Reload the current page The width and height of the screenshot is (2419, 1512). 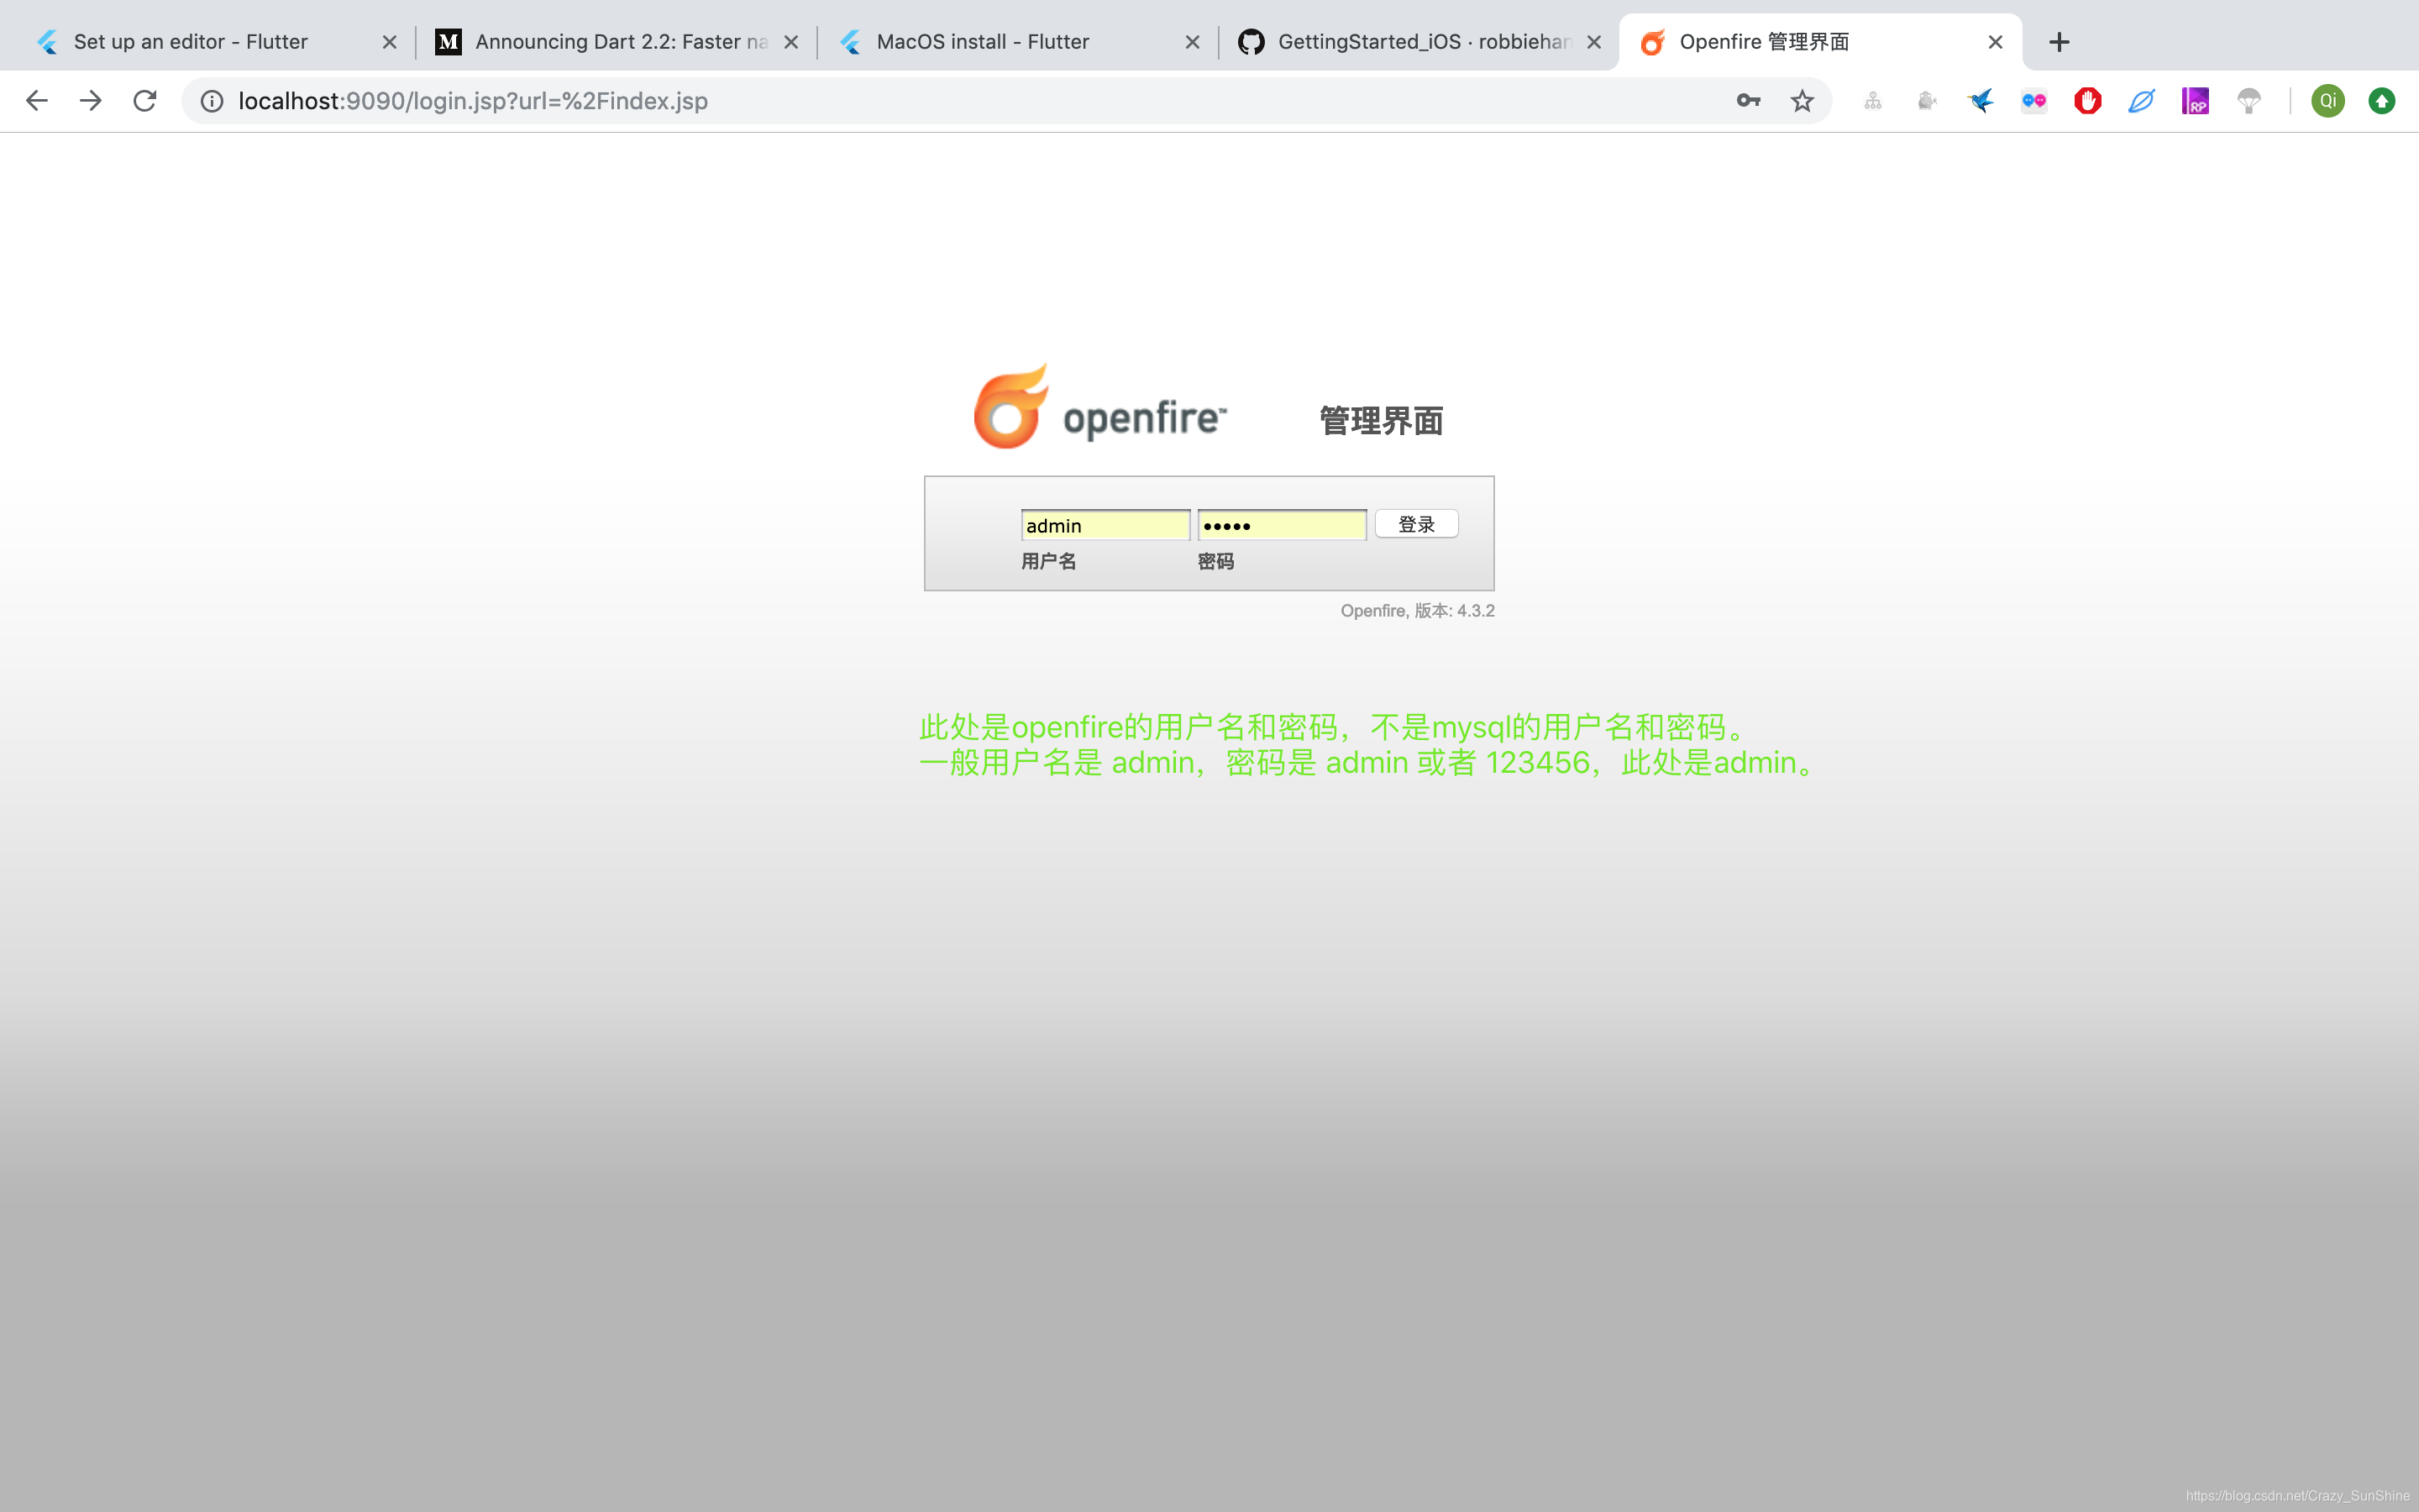145,101
